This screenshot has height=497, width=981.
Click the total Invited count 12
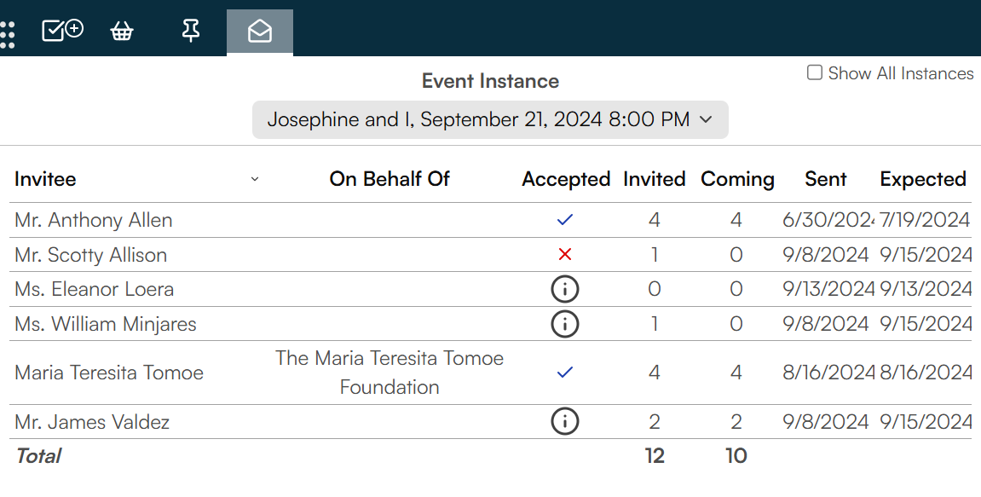(655, 456)
